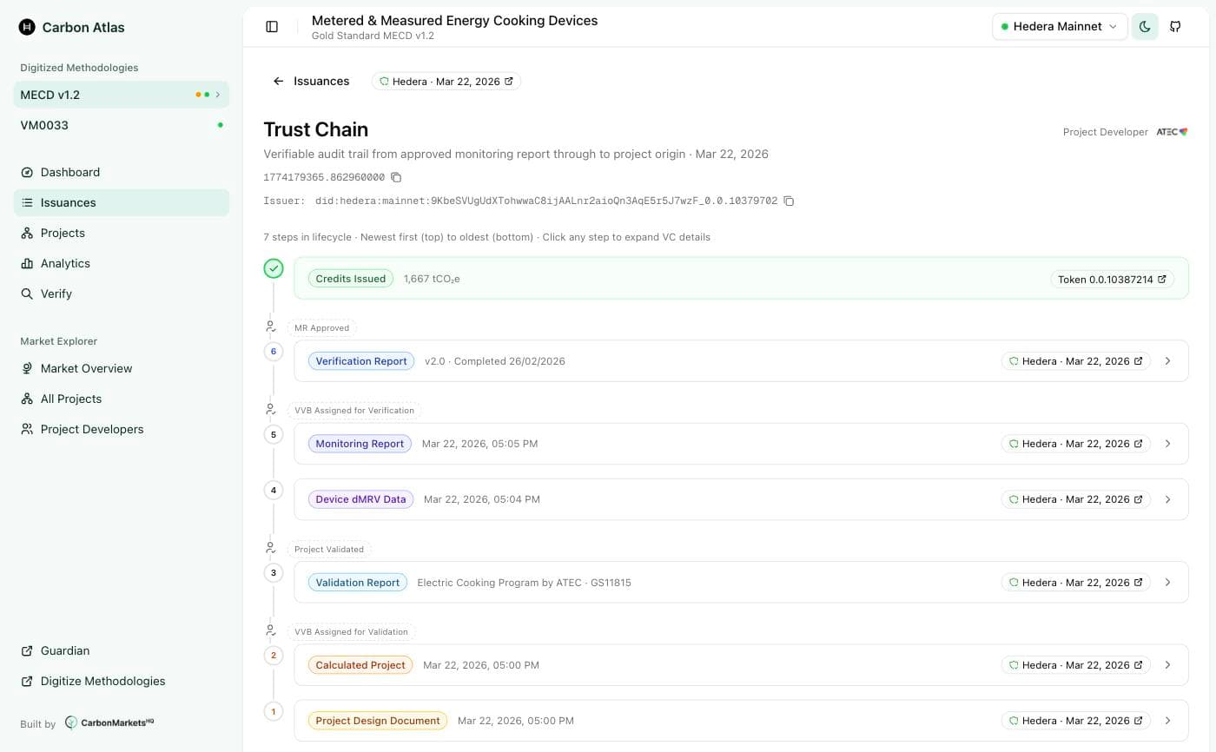The height and width of the screenshot is (752, 1216).
Task: Go back to Issuances with arrow
Action: (310, 81)
